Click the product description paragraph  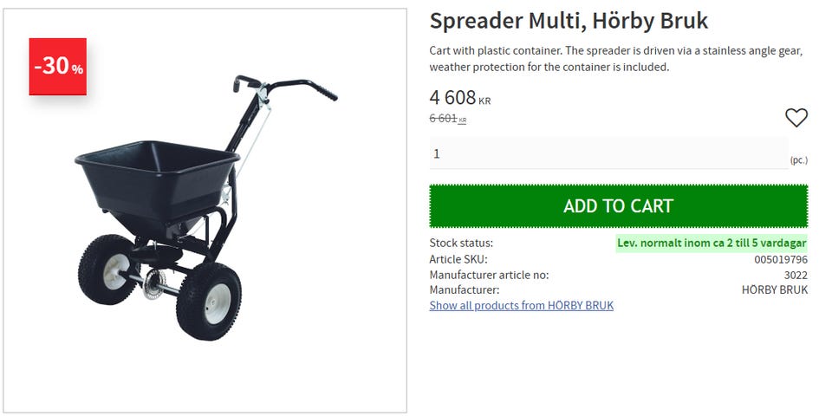click(615, 58)
